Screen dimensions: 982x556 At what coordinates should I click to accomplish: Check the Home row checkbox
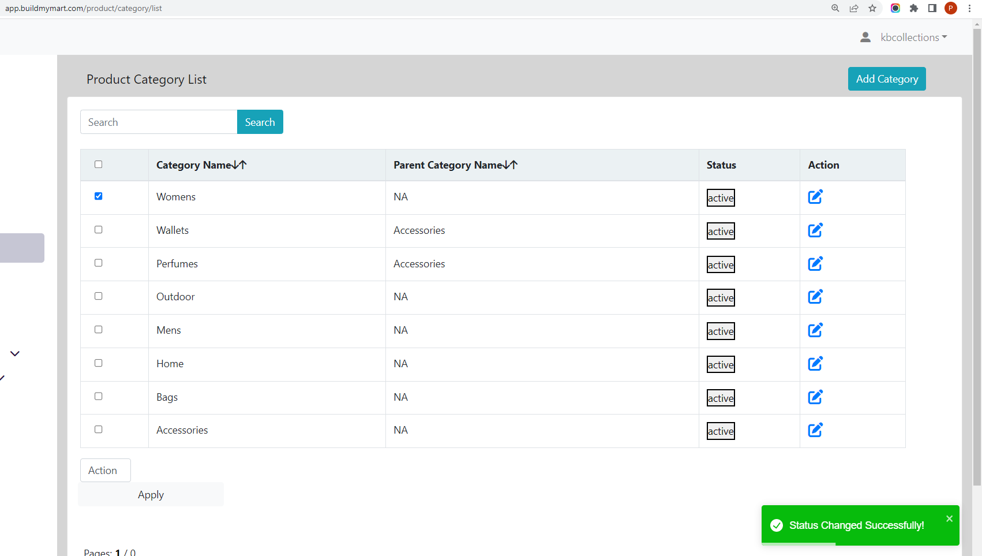point(99,363)
